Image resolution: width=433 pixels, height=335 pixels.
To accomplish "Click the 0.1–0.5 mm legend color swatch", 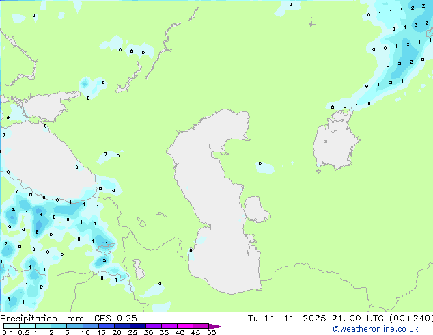I will point(12,326).
